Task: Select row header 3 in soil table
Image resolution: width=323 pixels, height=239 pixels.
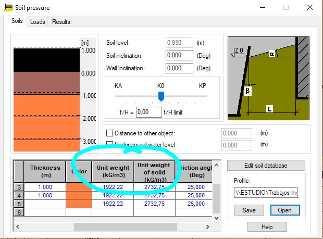Action: point(19,187)
